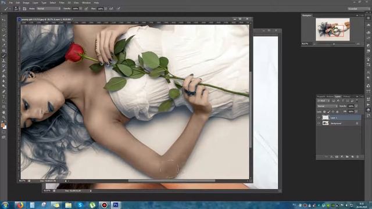Select the Clone Stamp tool

tap(3, 61)
